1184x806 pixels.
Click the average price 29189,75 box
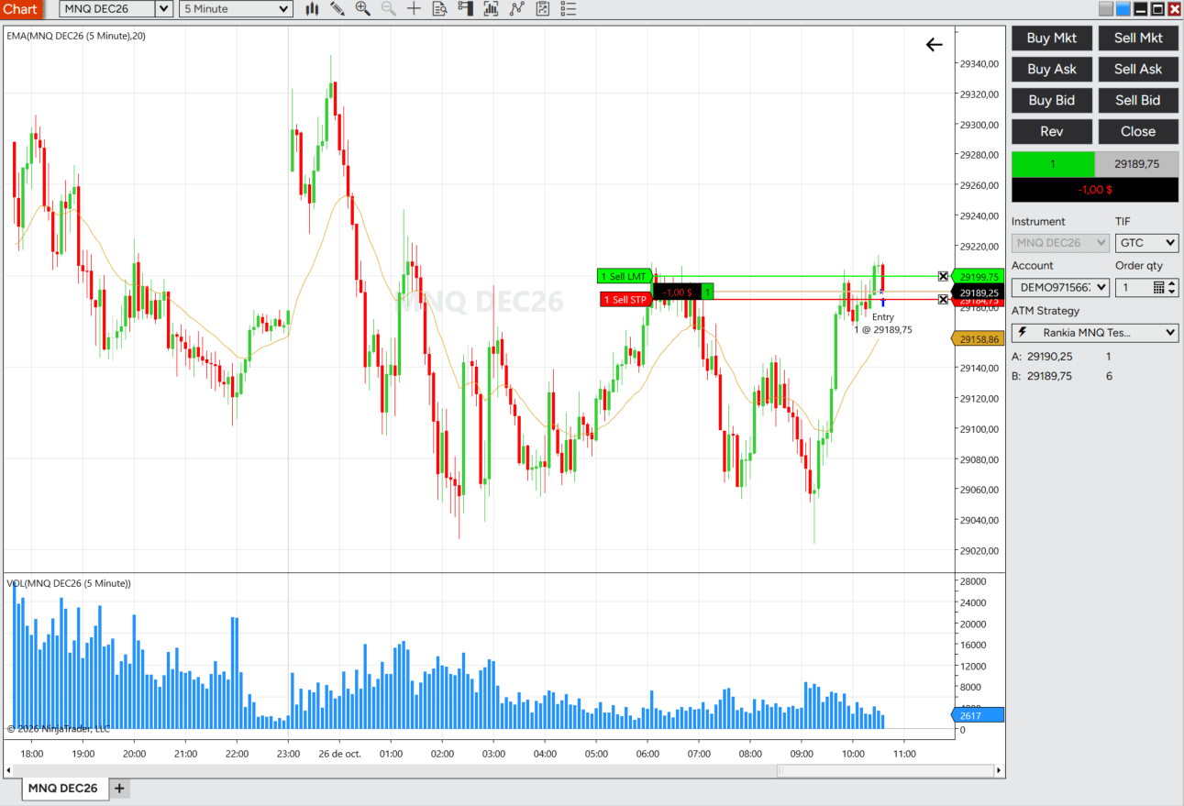pyautogui.click(x=1137, y=164)
